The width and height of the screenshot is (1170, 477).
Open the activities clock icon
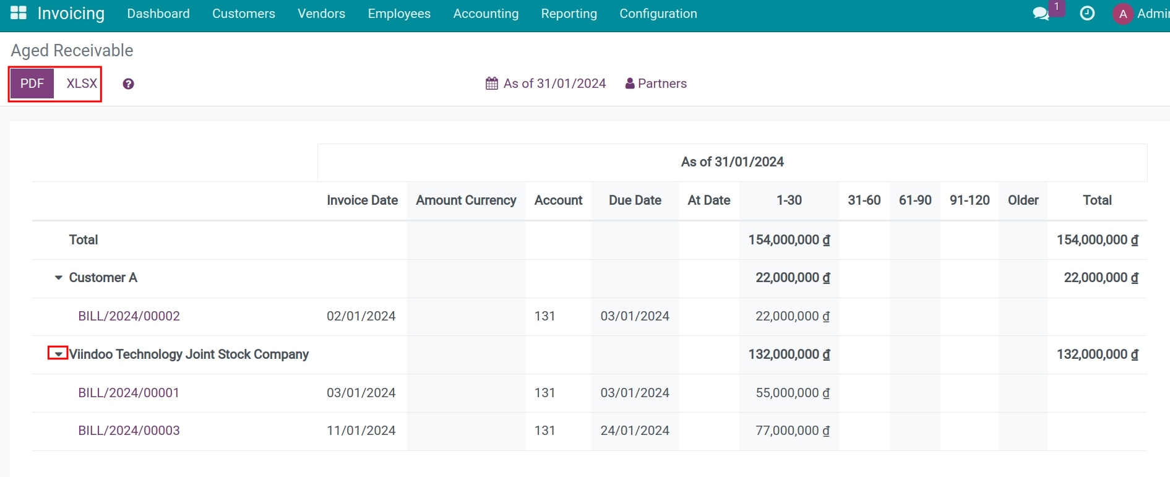click(x=1087, y=14)
